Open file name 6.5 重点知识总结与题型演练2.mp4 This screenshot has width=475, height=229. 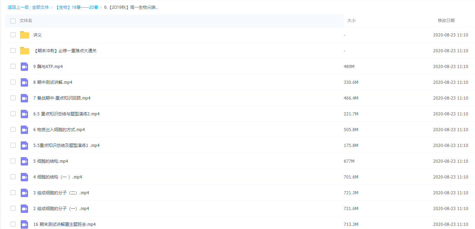coord(66,114)
